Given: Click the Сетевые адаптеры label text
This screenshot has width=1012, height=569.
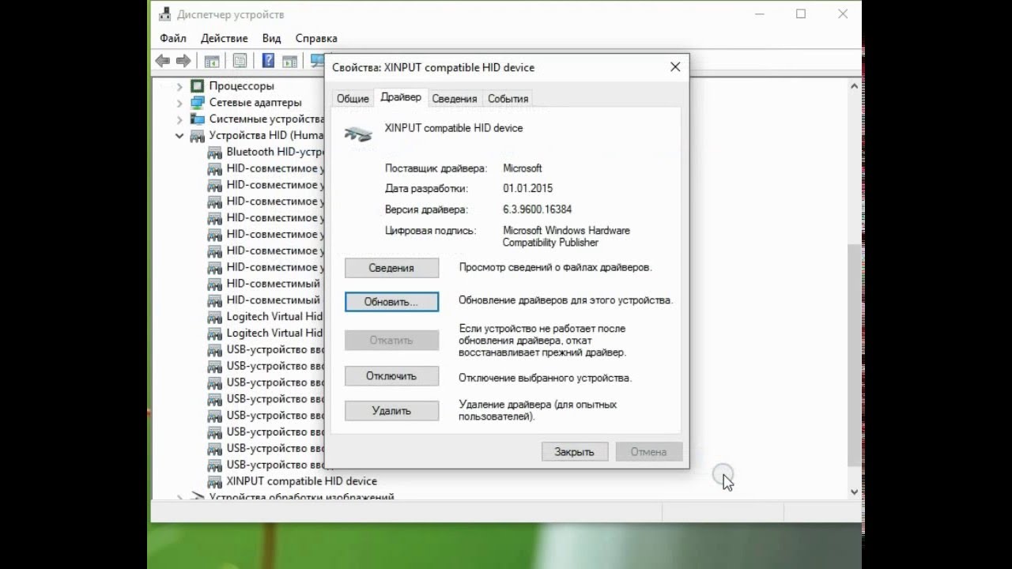Looking at the screenshot, I should tap(255, 103).
